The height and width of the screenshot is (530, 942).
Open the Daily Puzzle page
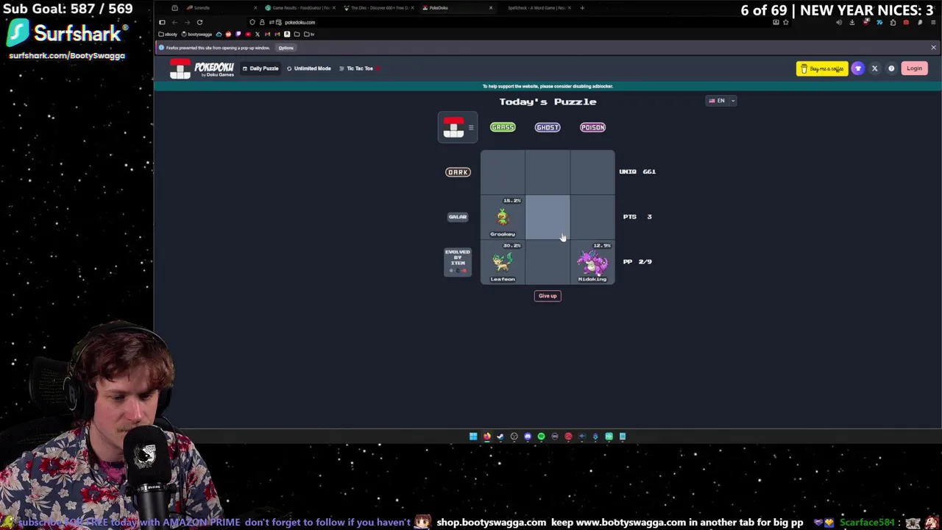point(261,68)
